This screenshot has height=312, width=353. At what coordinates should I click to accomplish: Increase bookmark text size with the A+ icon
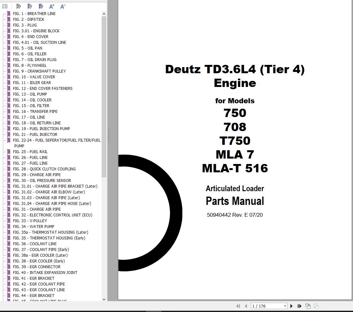click(51, 6)
